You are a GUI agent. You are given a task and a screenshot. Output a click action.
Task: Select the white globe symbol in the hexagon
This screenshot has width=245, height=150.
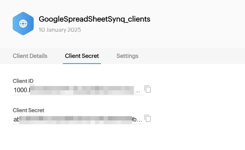pyautogui.click(x=23, y=24)
